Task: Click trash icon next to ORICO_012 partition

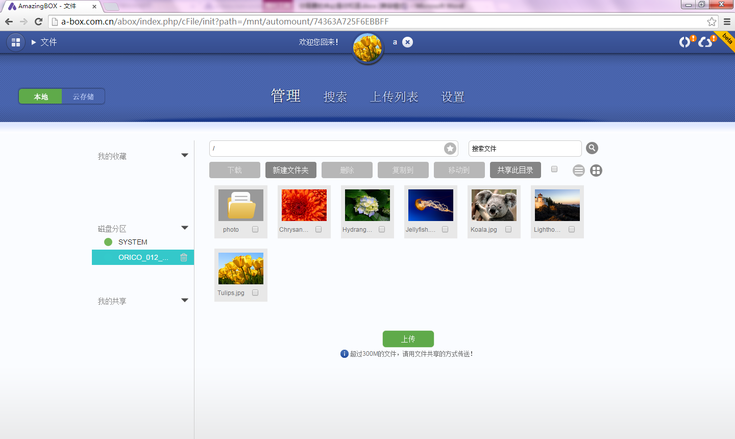Action: pyautogui.click(x=184, y=257)
